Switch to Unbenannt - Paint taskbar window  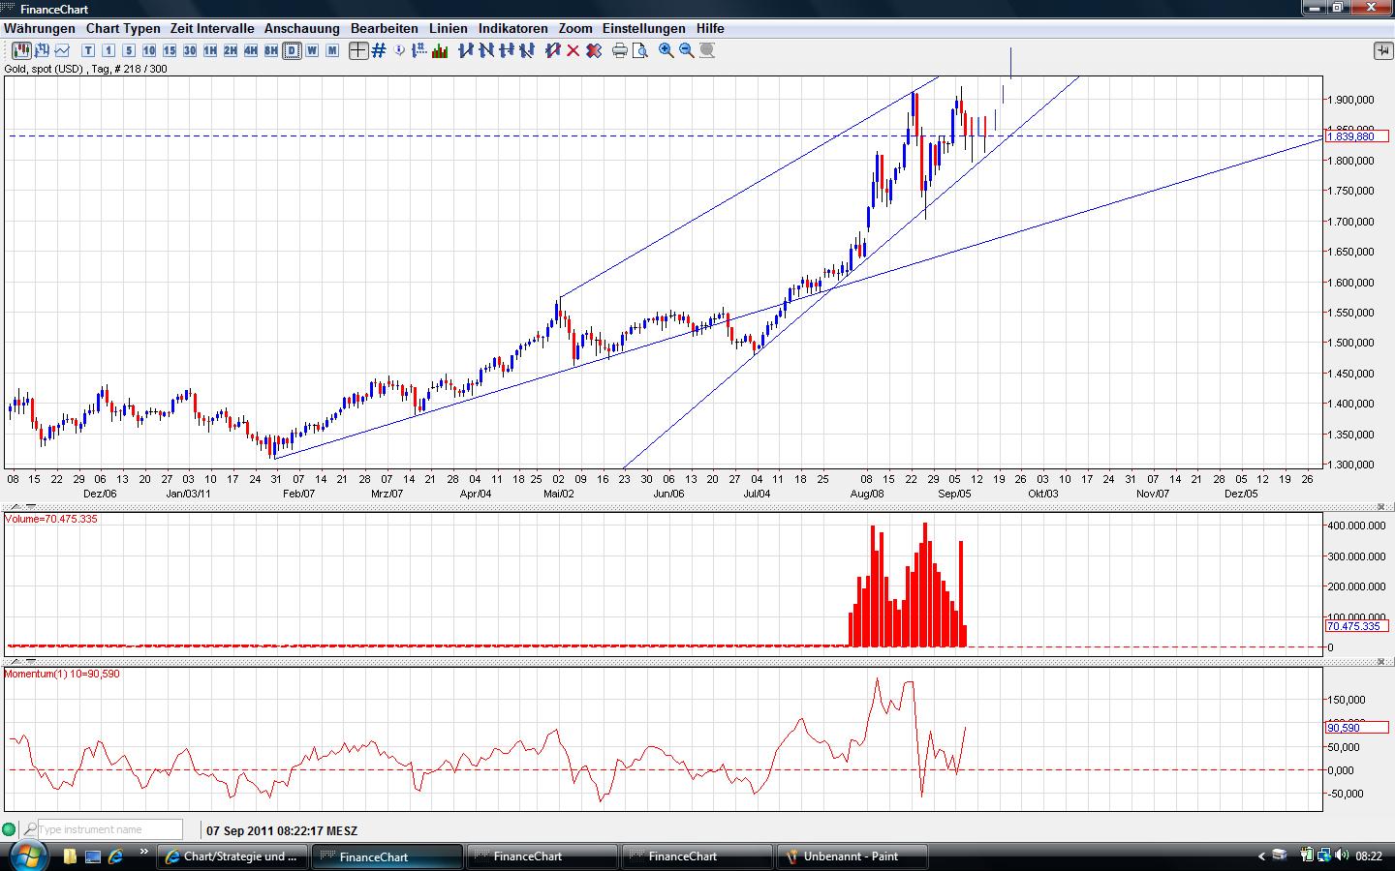(852, 856)
